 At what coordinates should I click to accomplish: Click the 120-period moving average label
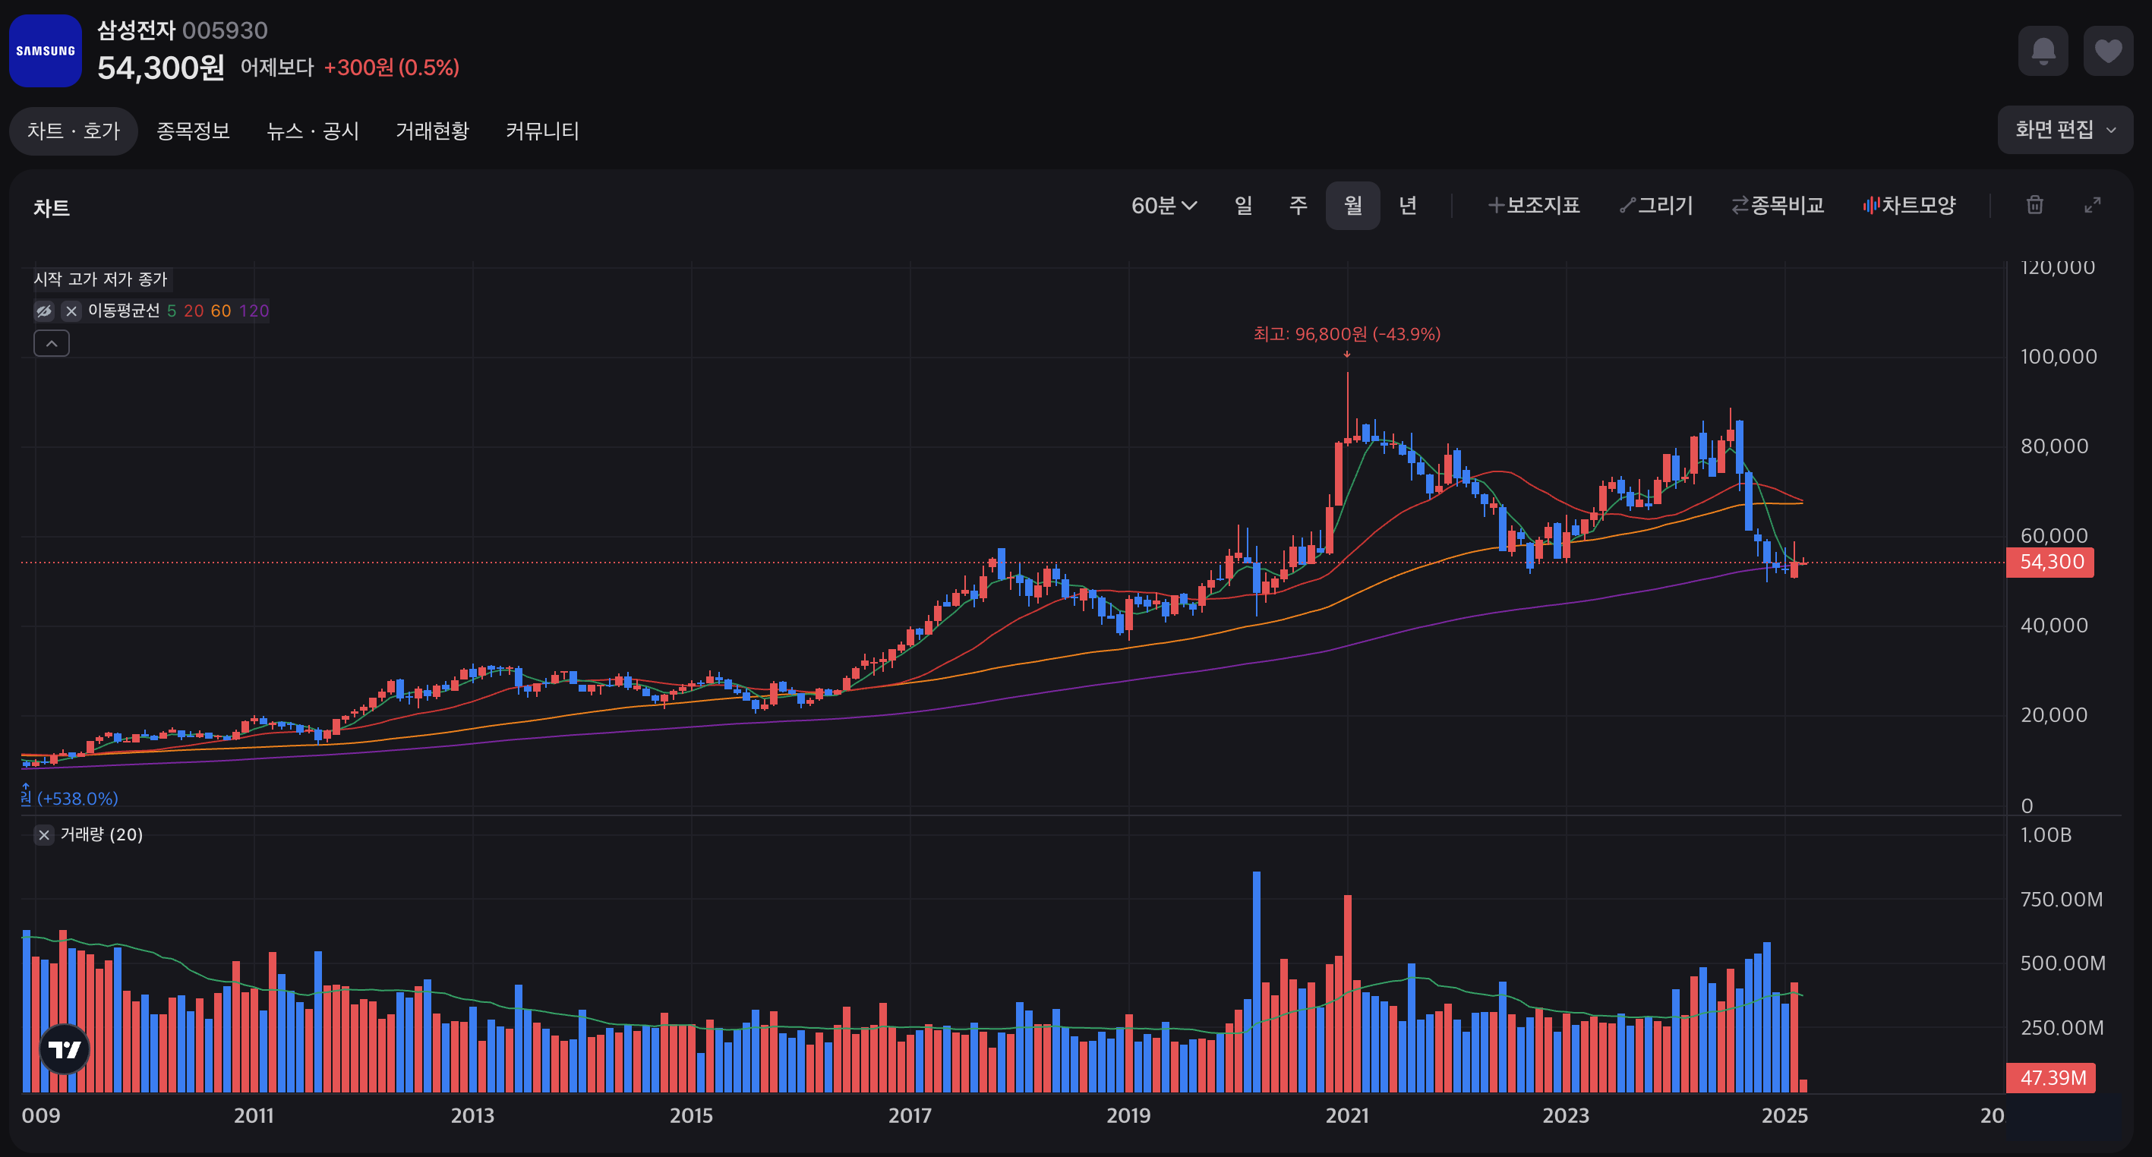click(254, 311)
